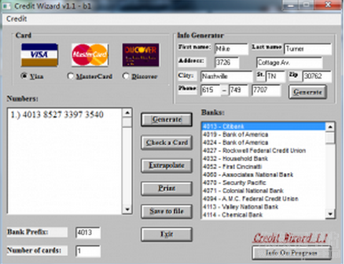
Task: Click the Numbers box scroll-down arrow
Action: click(x=127, y=209)
